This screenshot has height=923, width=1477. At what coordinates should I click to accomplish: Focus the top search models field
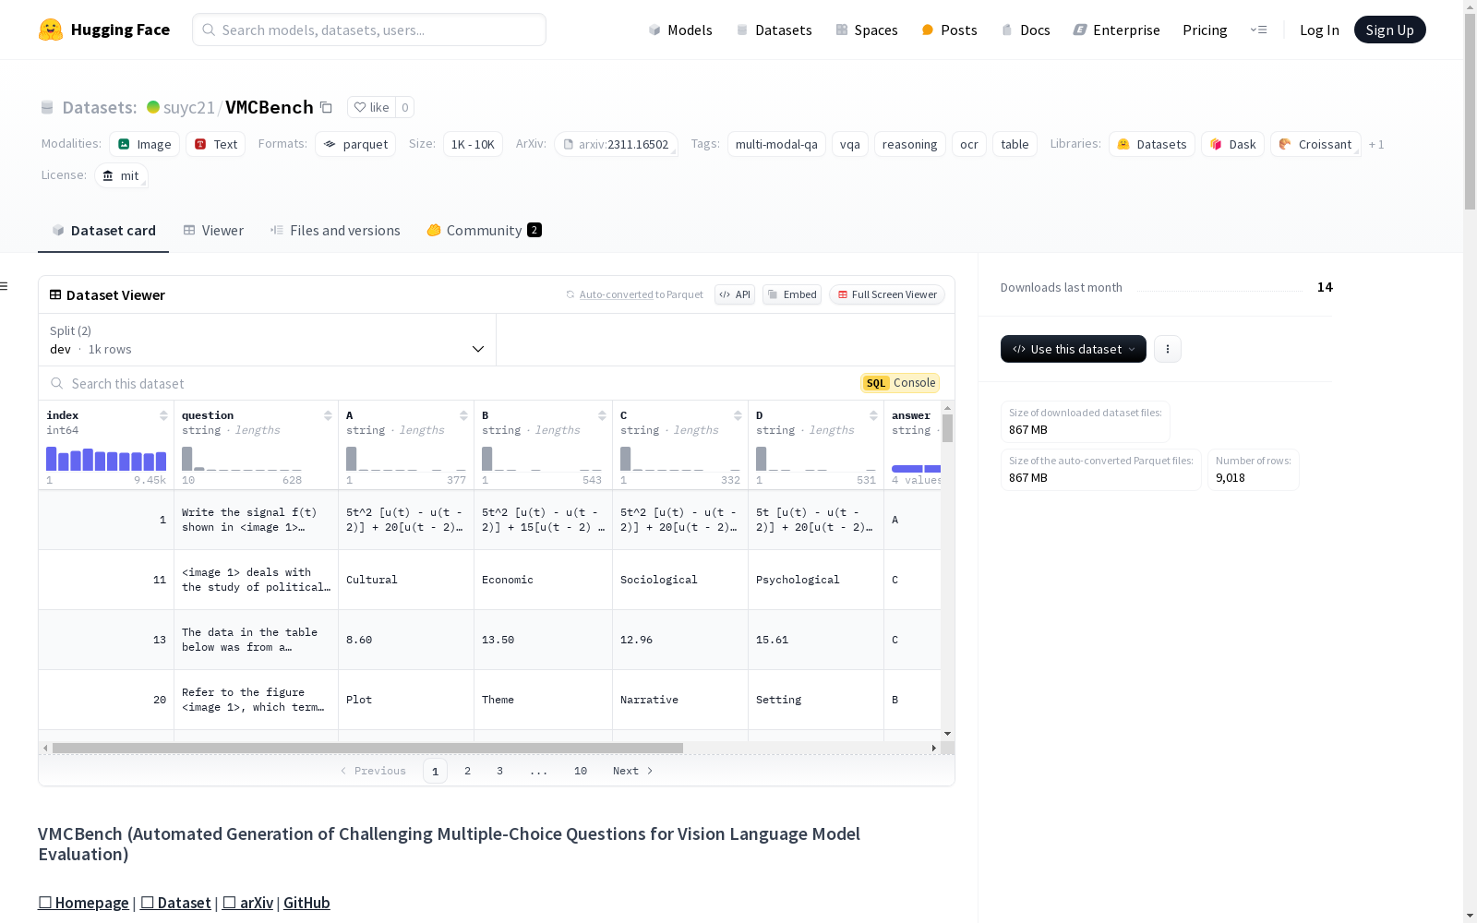point(369,30)
